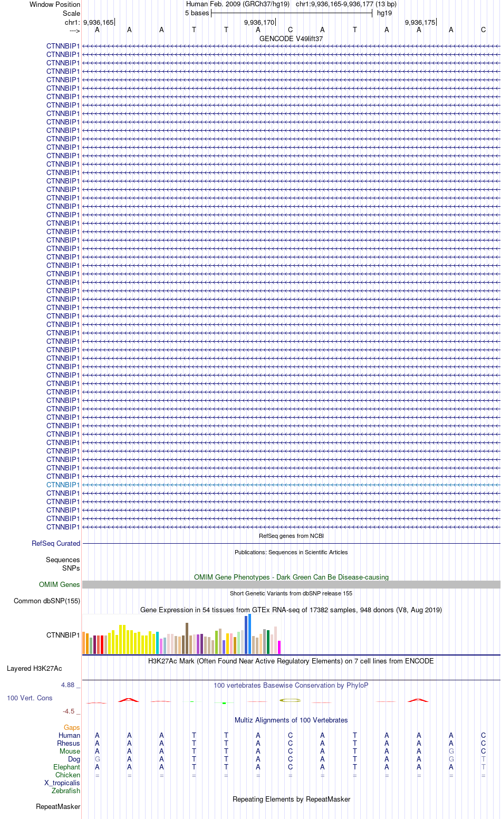The height and width of the screenshot is (819, 501).
Task: Click the dark green bar in GTEx chart
Action: tap(268, 642)
